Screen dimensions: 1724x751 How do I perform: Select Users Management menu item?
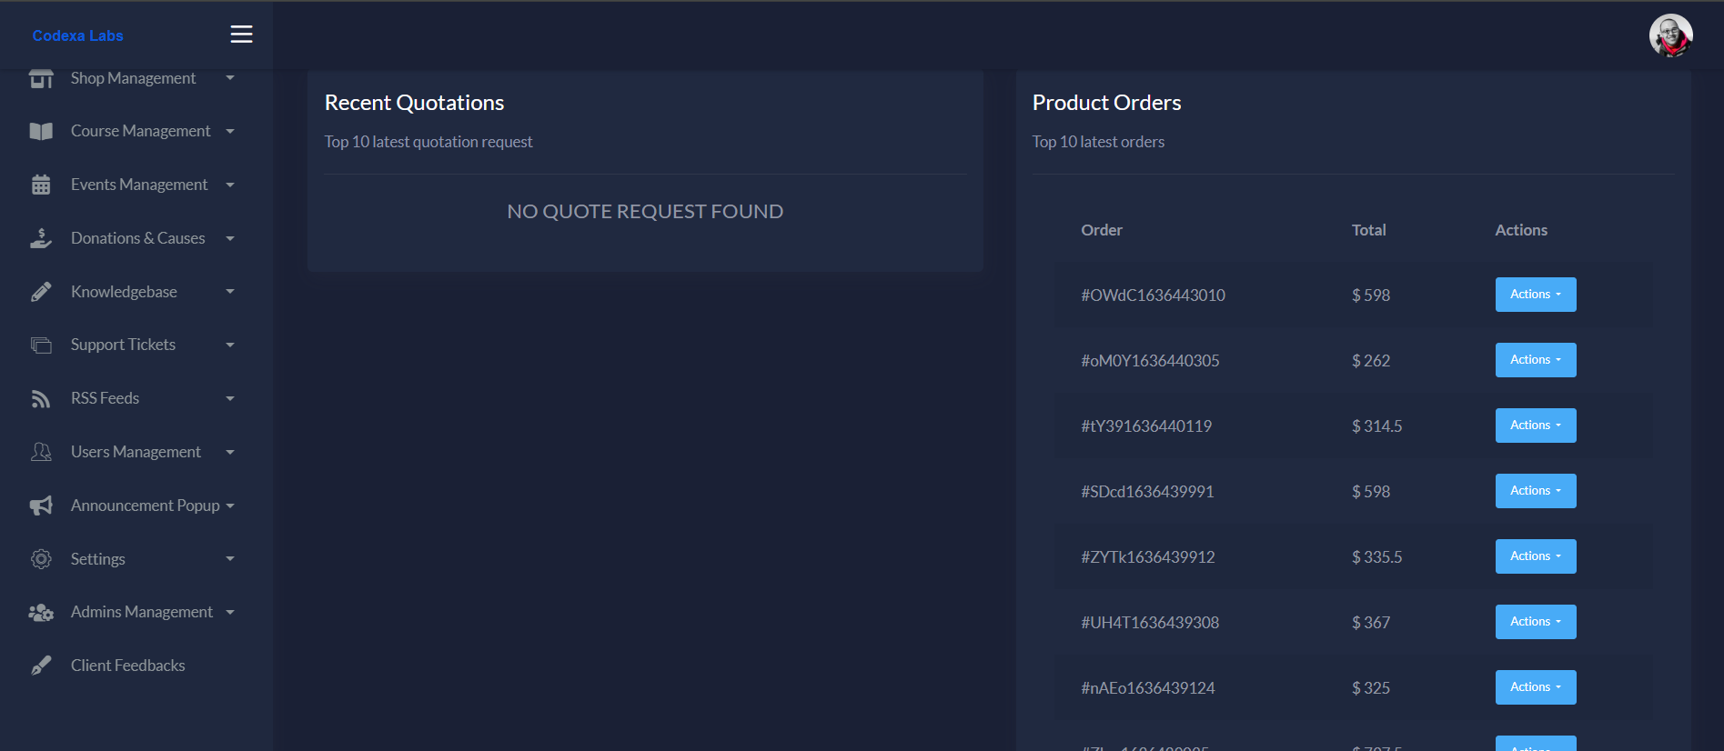click(x=136, y=452)
